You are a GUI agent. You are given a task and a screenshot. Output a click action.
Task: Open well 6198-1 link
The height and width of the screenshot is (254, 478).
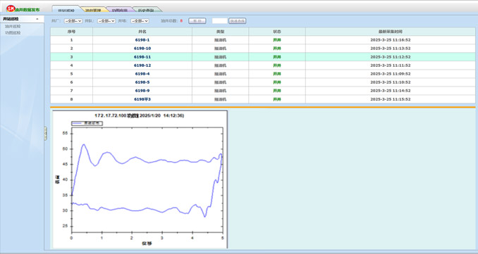tap(142, 40)
